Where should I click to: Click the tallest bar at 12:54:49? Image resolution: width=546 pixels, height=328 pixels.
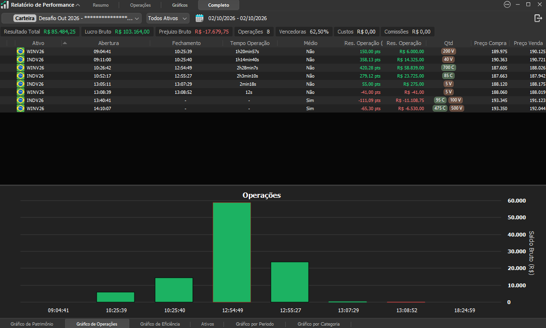pos(232,252)
